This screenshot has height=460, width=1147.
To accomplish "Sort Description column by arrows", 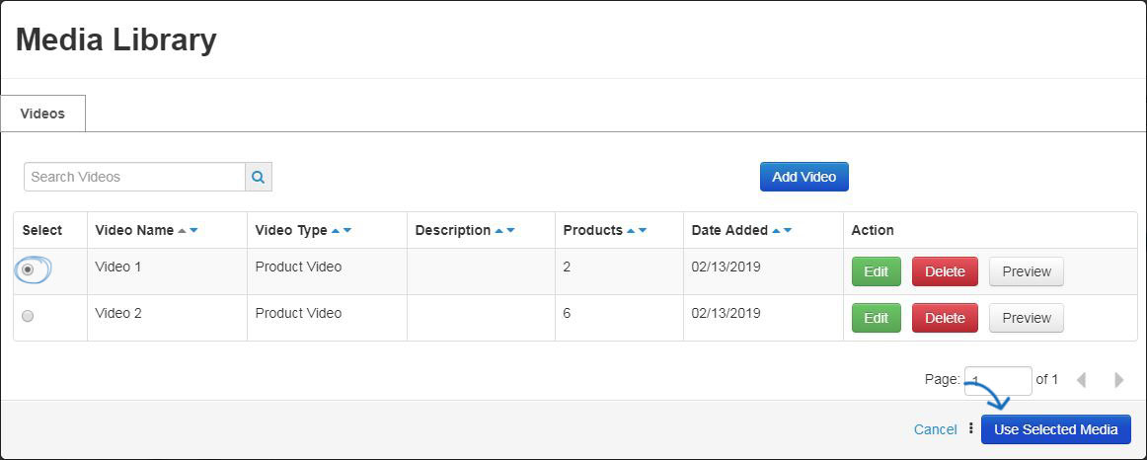I will (x=504, y=230).
